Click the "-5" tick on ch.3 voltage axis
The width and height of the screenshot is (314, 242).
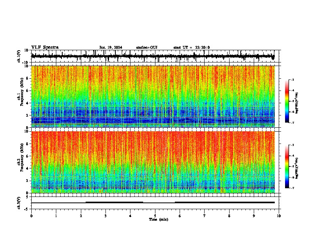tap(27, 209)
